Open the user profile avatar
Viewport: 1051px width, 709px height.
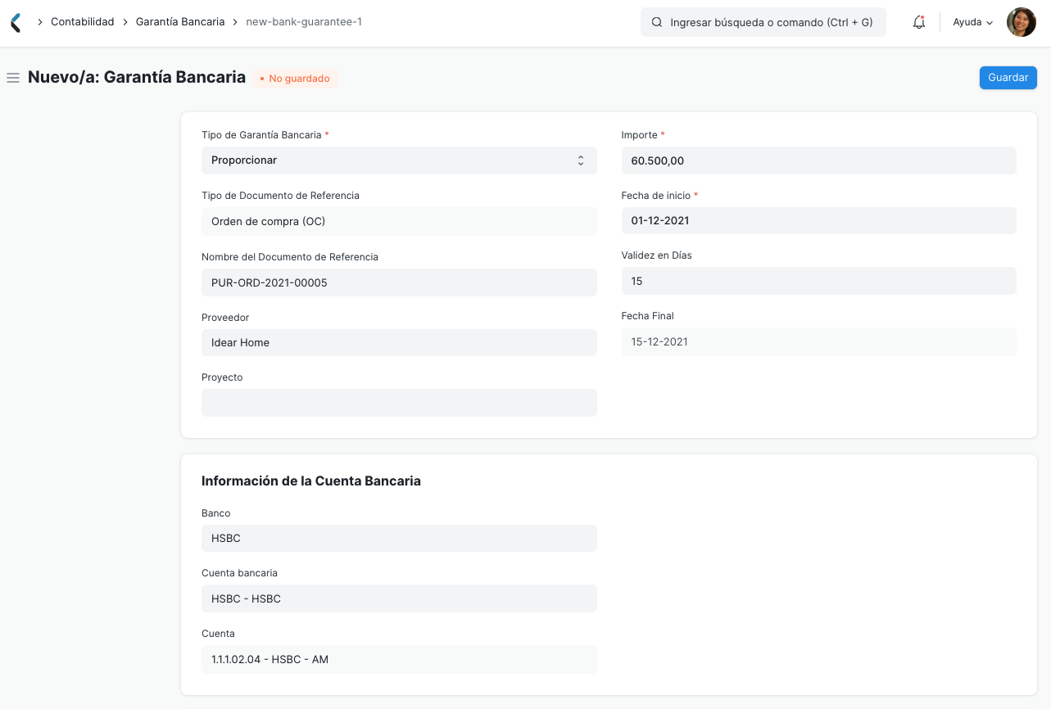coord(1022,22)
